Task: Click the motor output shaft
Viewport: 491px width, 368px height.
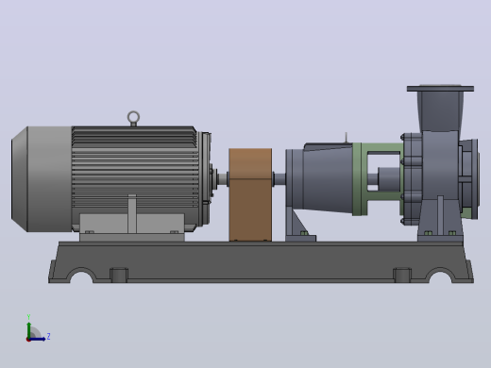Action: 223,179
